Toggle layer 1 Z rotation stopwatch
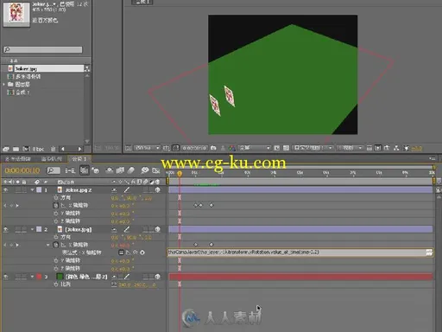The image size is (442, 332). [56, 221]
